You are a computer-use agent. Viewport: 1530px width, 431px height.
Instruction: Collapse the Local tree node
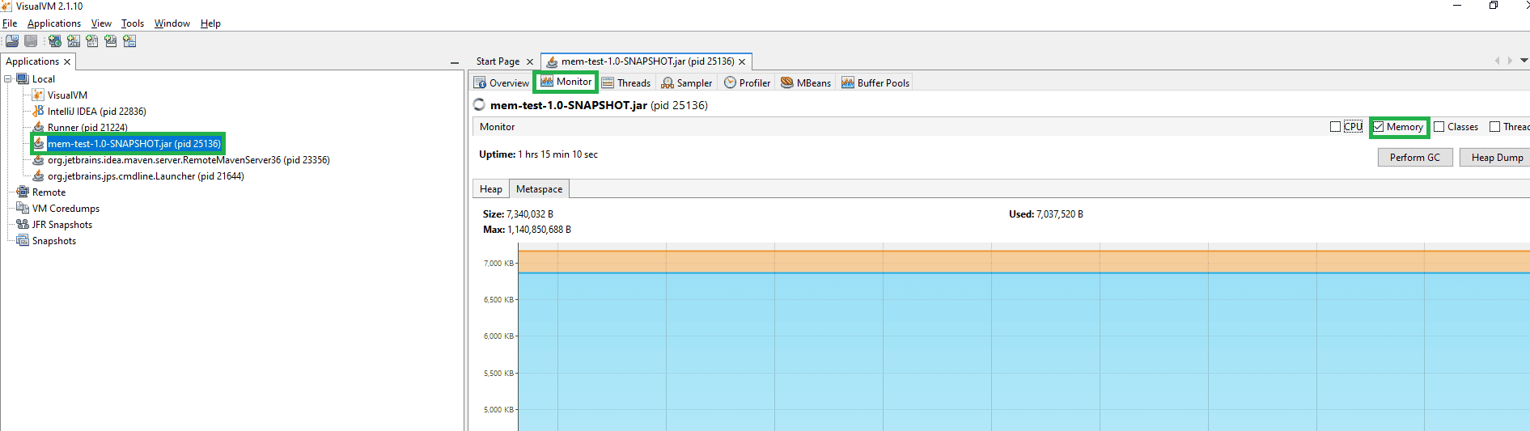(x=7, y=79)
